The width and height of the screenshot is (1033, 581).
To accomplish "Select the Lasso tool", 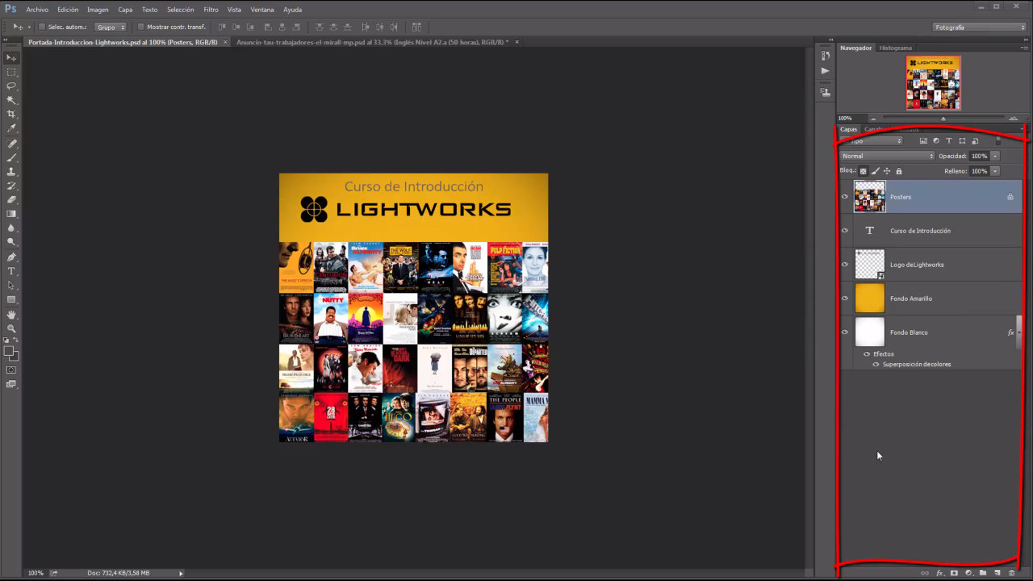I will [x=11, y=86].
